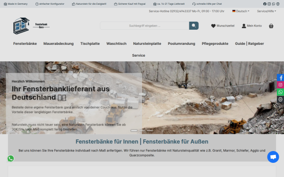Open the Instagram icon in top bar

pyautogui.click(x=269, y=4)
